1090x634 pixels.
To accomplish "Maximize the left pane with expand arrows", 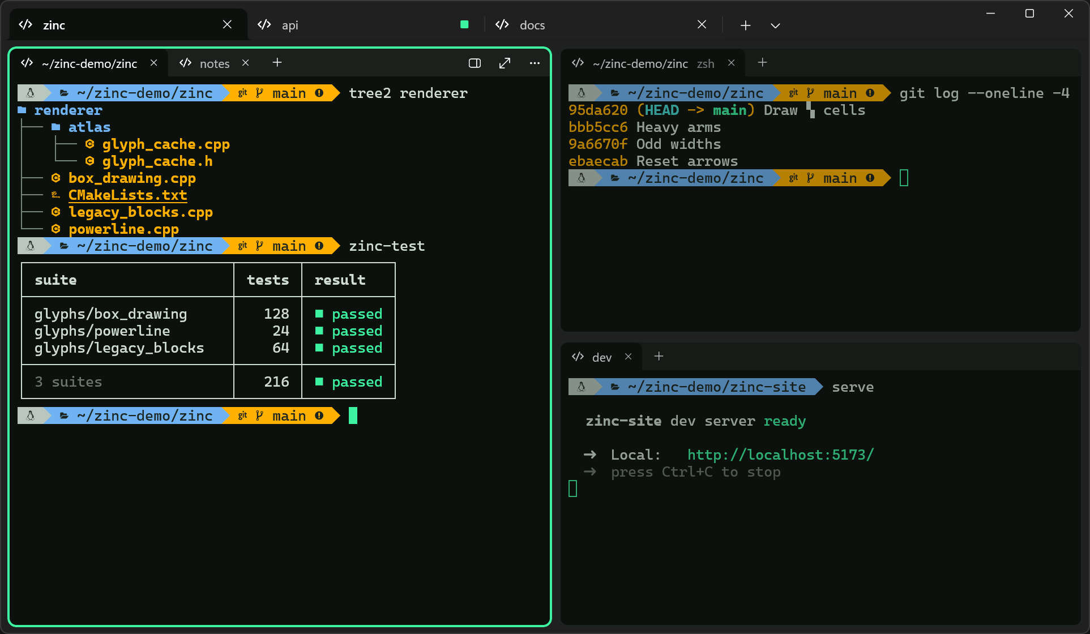I will pos(505,63).
